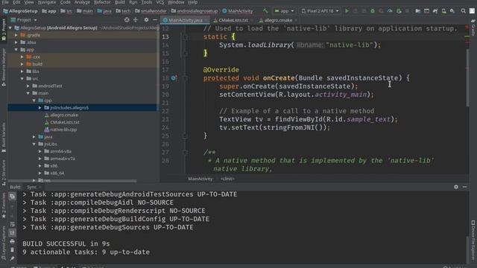The width and height of the screenshot is (477, 268).
Task: Click trash Clear All icon in Build panel
Action: [12, 250]
